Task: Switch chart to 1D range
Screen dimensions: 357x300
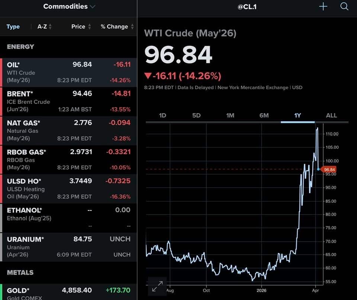Action: click(163, 115)
